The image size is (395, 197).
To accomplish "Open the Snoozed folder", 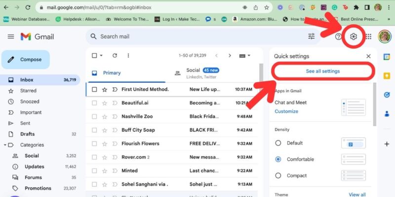I will (x=40, y=101).
